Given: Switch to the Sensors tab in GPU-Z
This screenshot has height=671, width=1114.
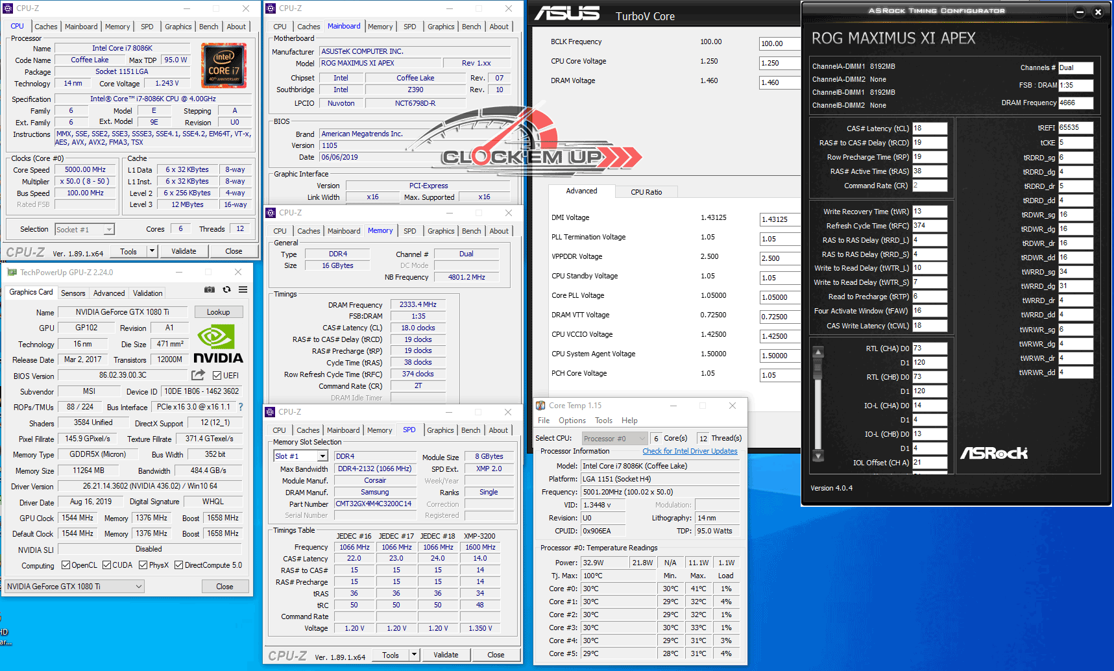Looking at the screenshot, I should [73, 293].
